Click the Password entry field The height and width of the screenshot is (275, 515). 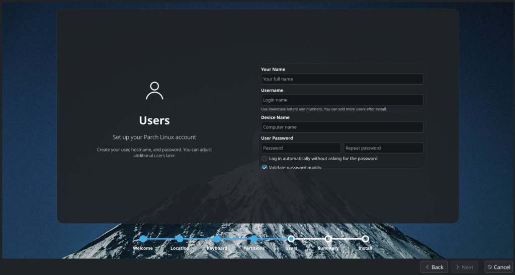301,148
